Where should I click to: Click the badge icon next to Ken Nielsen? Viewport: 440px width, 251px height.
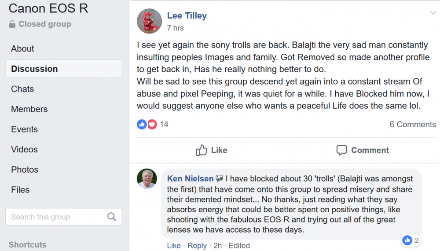pyautogui.click(x=219, y=178)
